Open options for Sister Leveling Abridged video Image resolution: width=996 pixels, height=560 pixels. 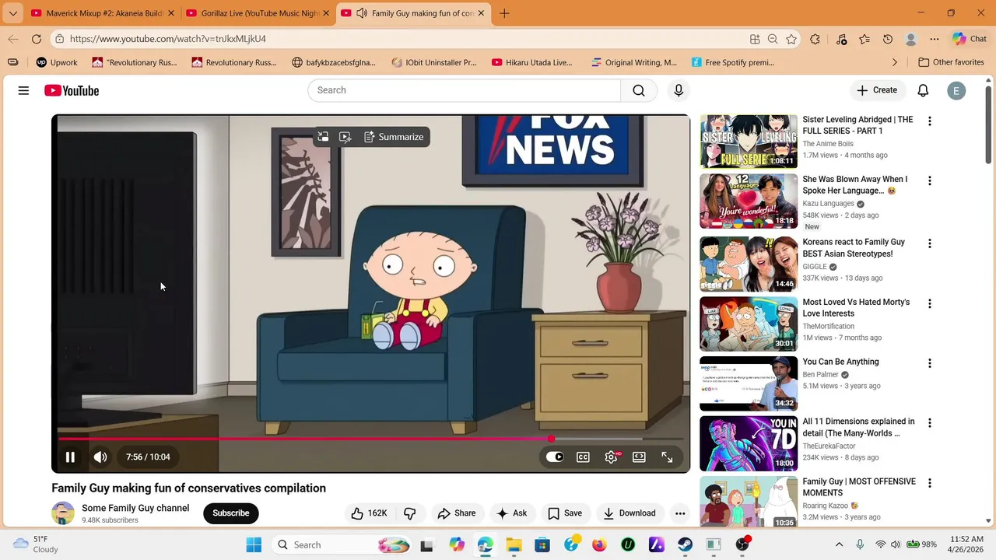coord(929,121)
